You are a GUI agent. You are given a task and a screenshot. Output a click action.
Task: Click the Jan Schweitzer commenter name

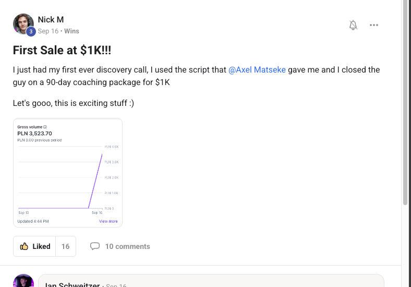(x=73, y=285)
